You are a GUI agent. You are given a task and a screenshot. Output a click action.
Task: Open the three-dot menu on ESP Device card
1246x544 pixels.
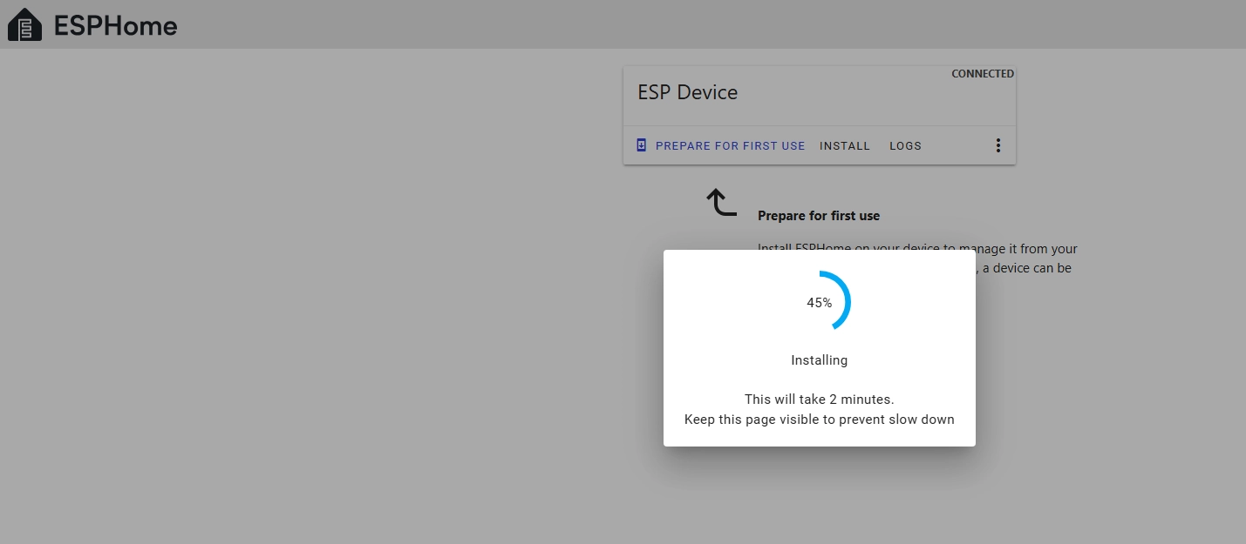coord(998,145)
